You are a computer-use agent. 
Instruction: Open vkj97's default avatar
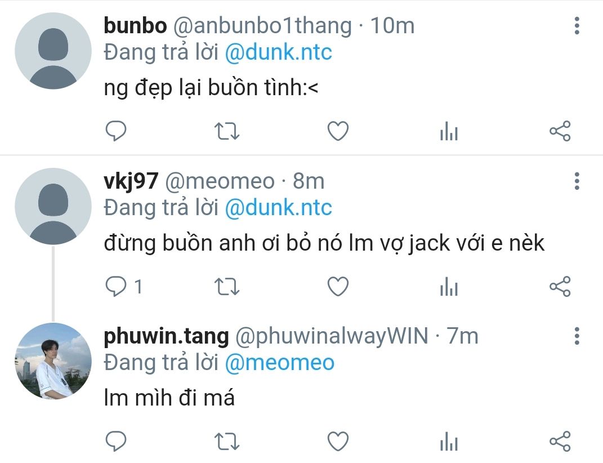[x=53, y=206]
